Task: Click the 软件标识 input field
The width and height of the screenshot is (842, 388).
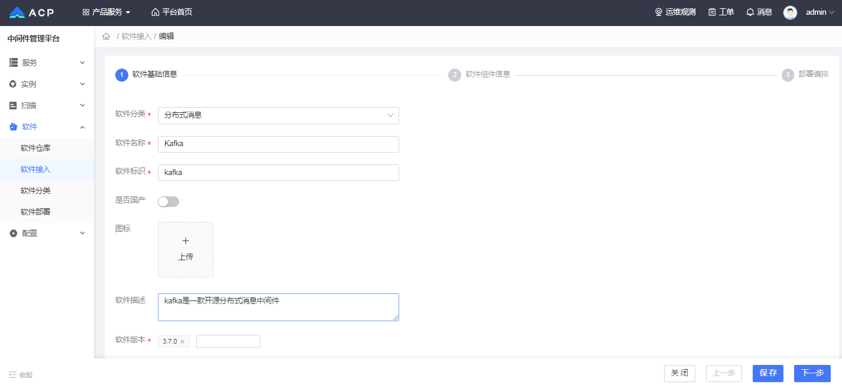Action: tap(278, 173)
